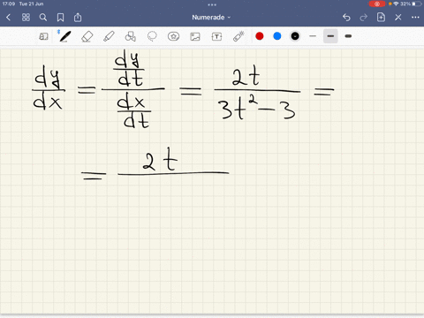Redo the last action

click(364, 18)
